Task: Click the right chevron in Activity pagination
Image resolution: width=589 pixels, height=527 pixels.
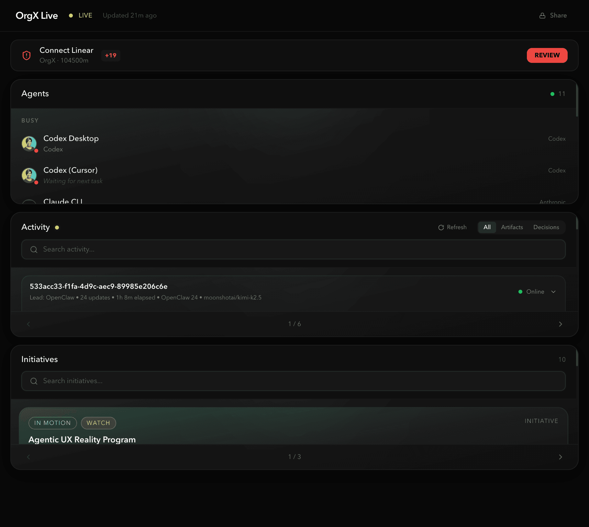Action: tap(561, 324)
